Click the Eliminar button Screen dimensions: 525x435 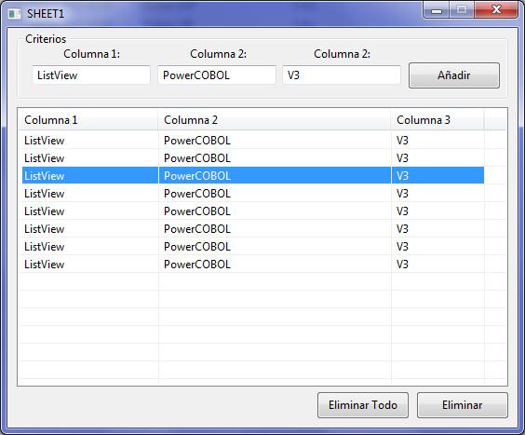click(x=463, y=405)
